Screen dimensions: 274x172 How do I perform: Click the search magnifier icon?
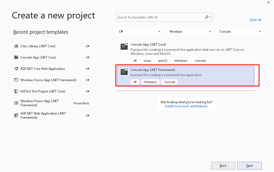(207, 17)
